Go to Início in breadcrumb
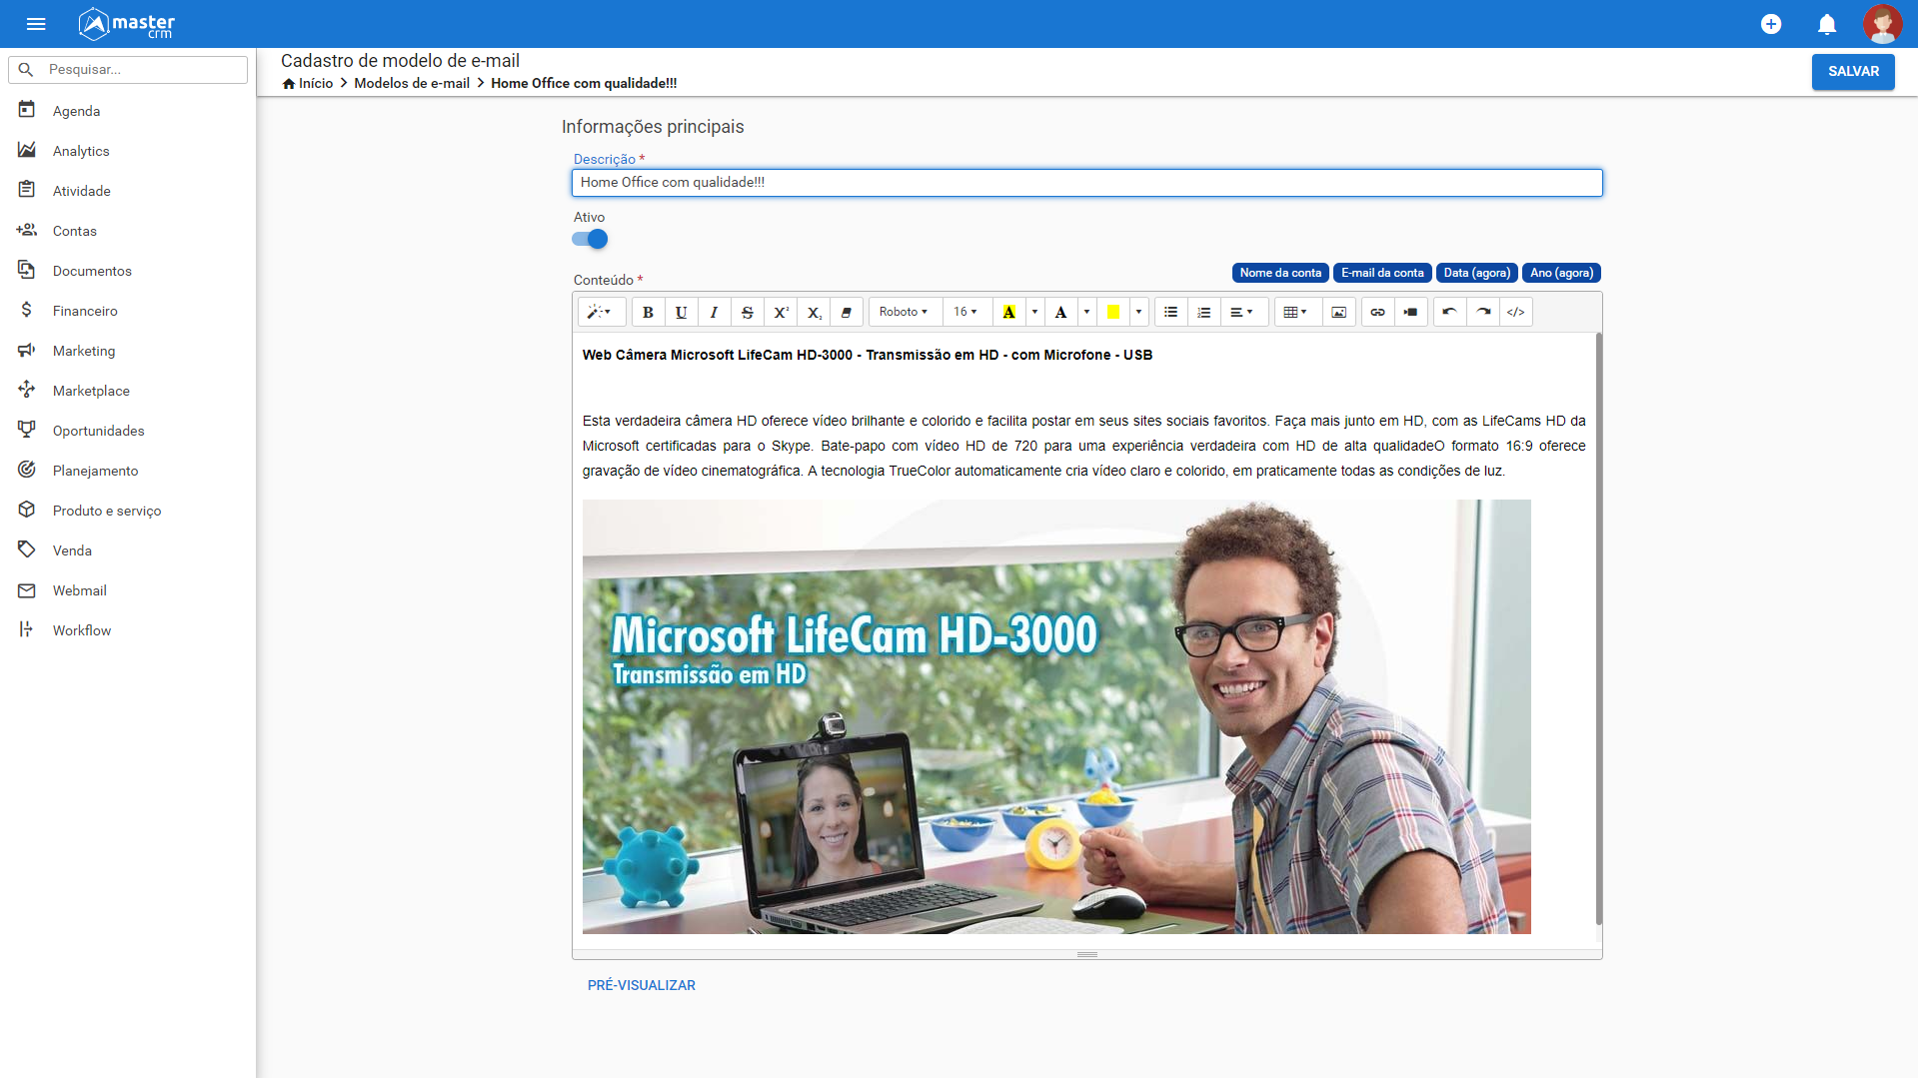The height and width of the screenshot is (1078, 1918). (316, 84)
